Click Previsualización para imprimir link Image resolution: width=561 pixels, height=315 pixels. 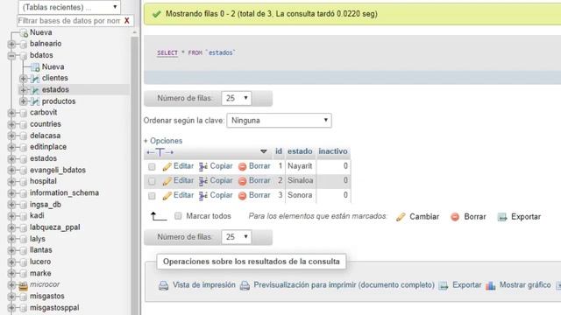coord(344,285)
